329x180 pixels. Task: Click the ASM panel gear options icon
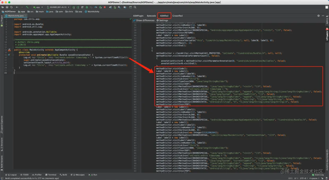coord(318,16)
